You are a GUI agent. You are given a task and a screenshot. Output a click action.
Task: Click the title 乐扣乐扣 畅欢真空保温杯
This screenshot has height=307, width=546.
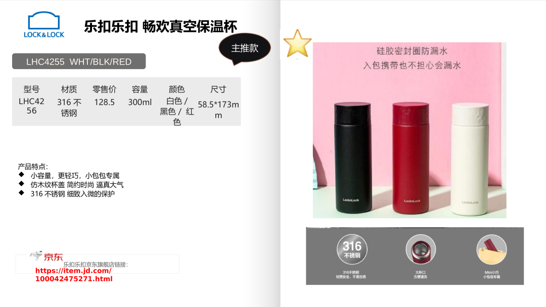161,26
